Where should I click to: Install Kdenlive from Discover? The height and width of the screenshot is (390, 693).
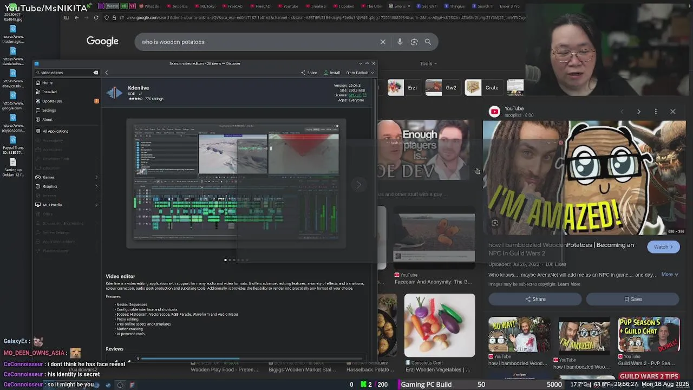click(x=332, y=73)
